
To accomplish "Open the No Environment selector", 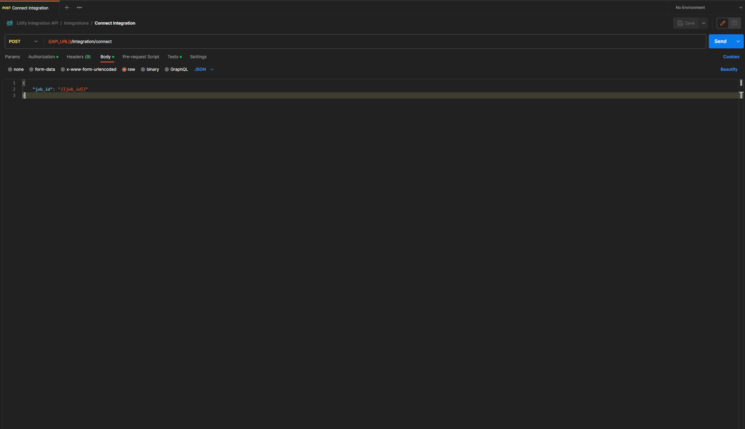I will 691,7.
